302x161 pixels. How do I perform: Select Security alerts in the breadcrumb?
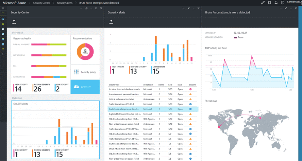[x=65, y=3]
